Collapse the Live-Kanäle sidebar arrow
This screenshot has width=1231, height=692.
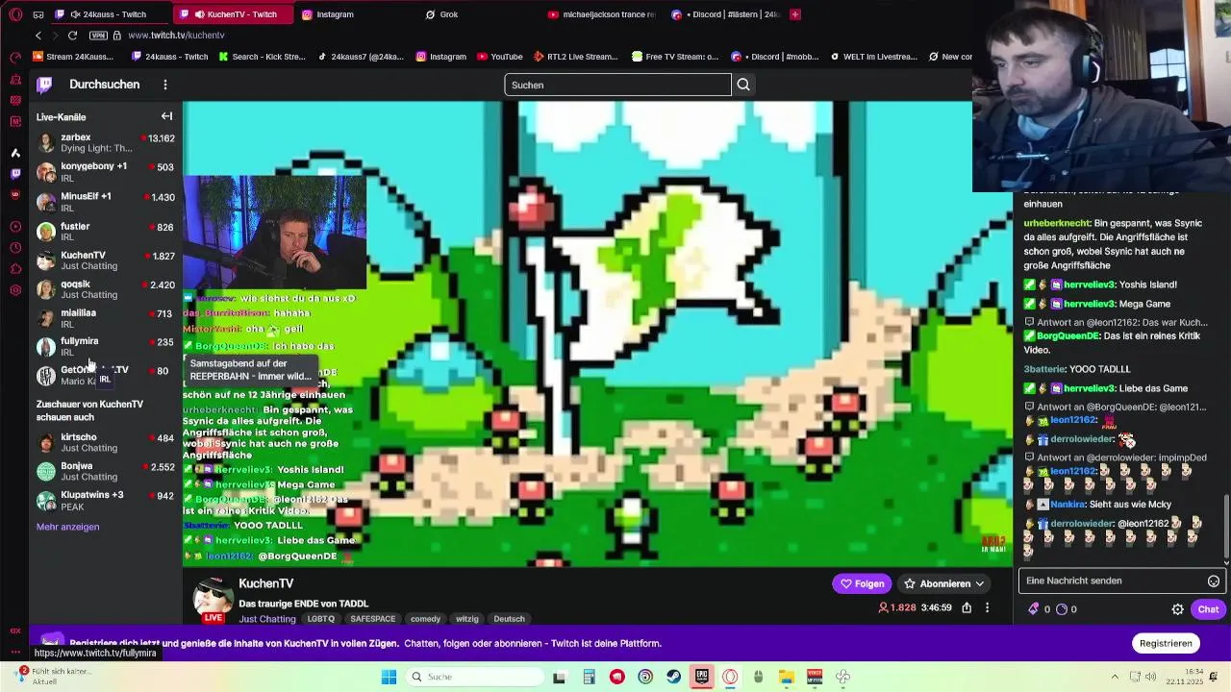tap(166, 116)
